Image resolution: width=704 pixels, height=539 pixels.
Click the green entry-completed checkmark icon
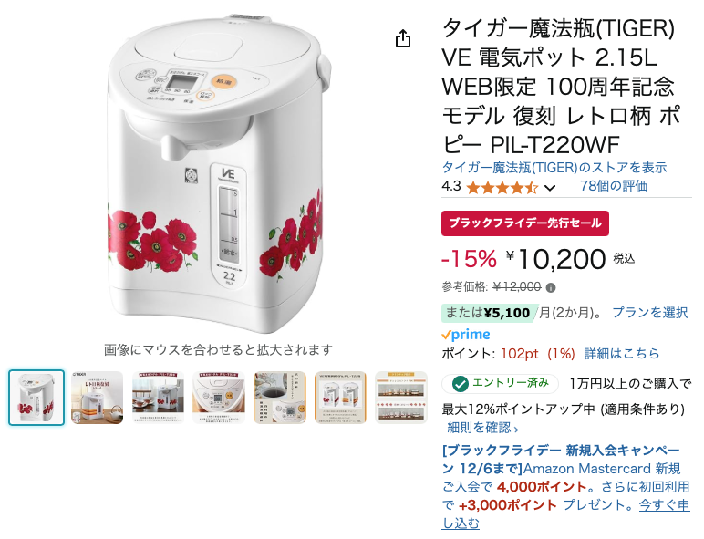point(461,384)
